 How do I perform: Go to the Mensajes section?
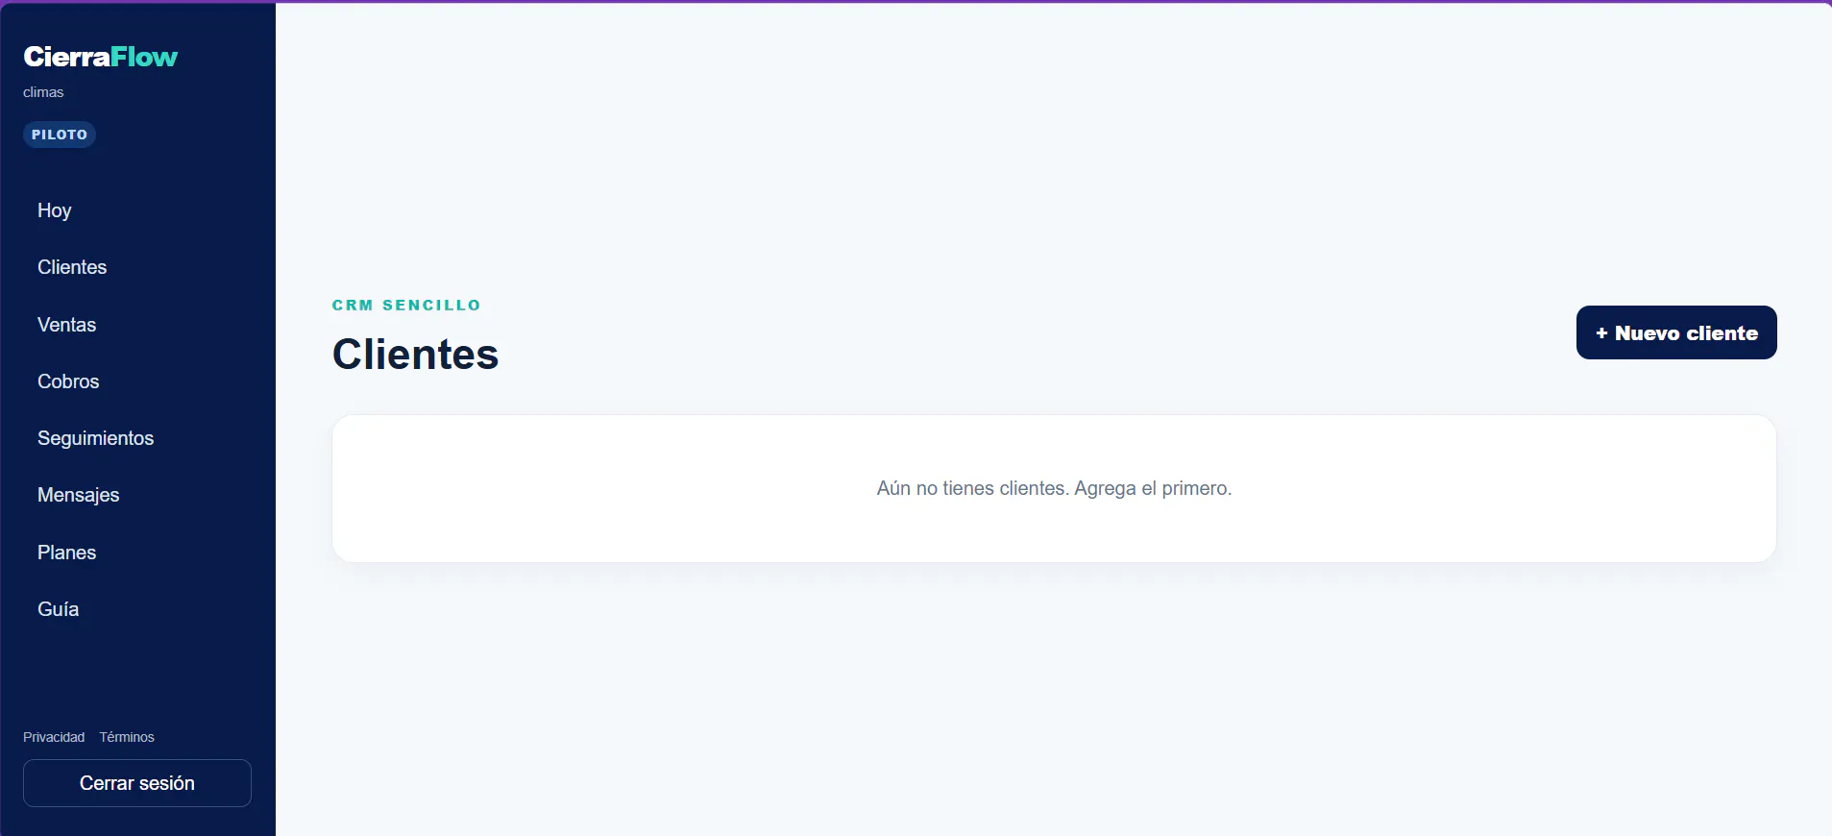(x=79, y=495)
